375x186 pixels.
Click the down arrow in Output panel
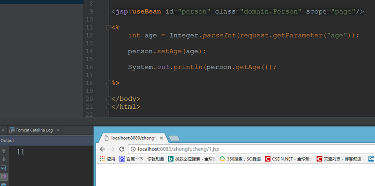4,159
